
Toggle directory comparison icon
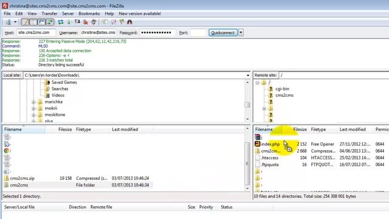coord(114,22)
